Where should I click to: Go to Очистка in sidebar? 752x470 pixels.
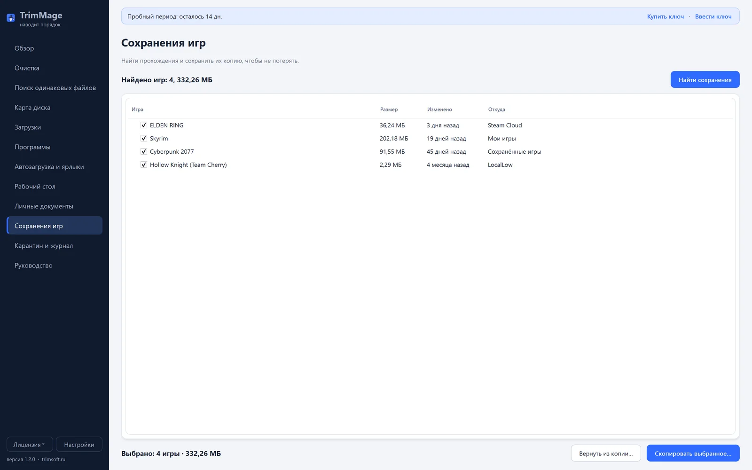tap(55, 68)
